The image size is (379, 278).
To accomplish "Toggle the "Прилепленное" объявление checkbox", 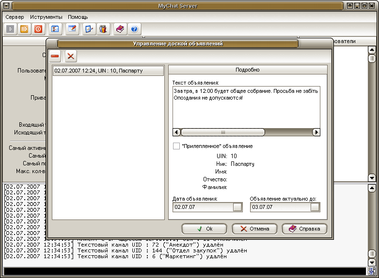I will (x=176, y=146).
